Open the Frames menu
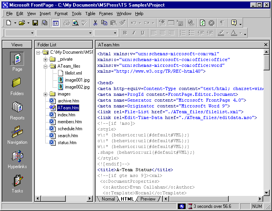This screenshot has height=211, width=272. 106,14
